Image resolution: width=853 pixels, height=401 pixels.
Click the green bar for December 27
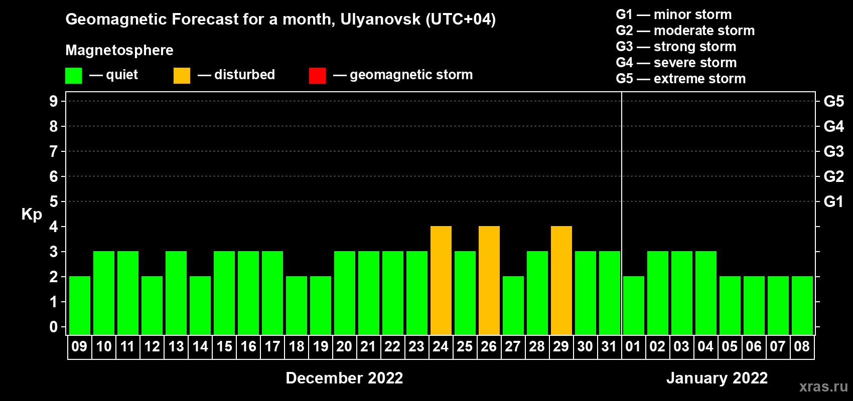pyautogui.click(x=513, y=306)
